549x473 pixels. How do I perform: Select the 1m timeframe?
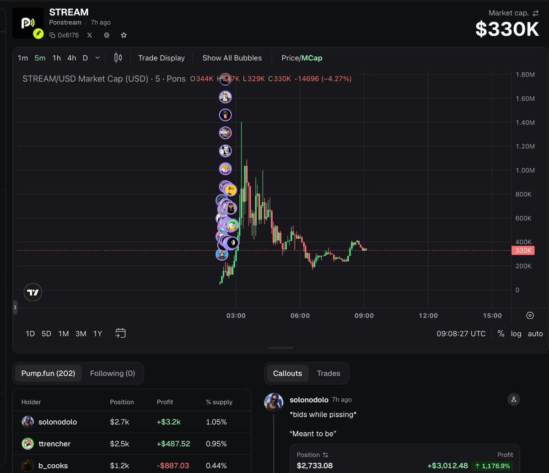coord(23,58)
